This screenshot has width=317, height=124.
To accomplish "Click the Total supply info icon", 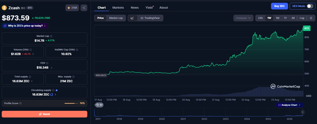I will tap(30, 77).
